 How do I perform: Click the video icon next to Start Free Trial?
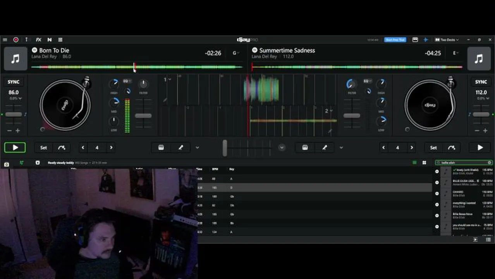(x=415, y=40)
